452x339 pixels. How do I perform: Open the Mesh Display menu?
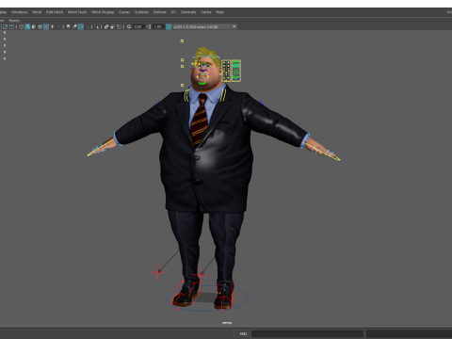pos(103,12)
